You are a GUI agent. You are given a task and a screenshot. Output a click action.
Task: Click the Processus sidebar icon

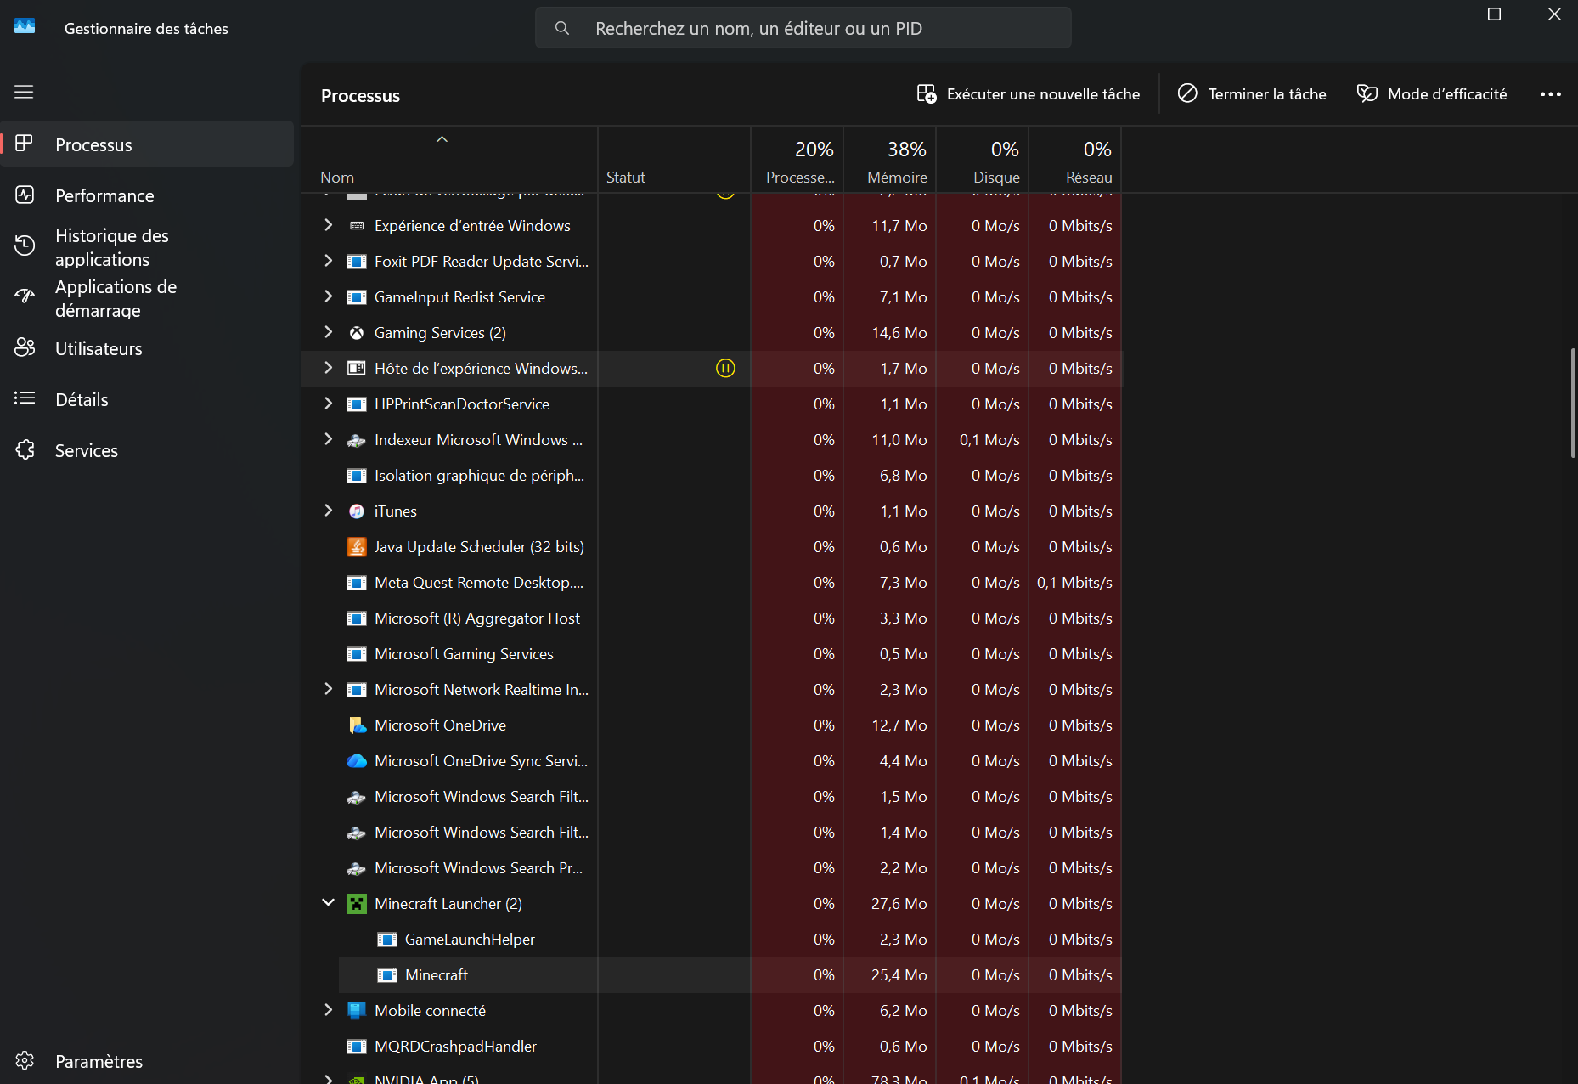25,144
